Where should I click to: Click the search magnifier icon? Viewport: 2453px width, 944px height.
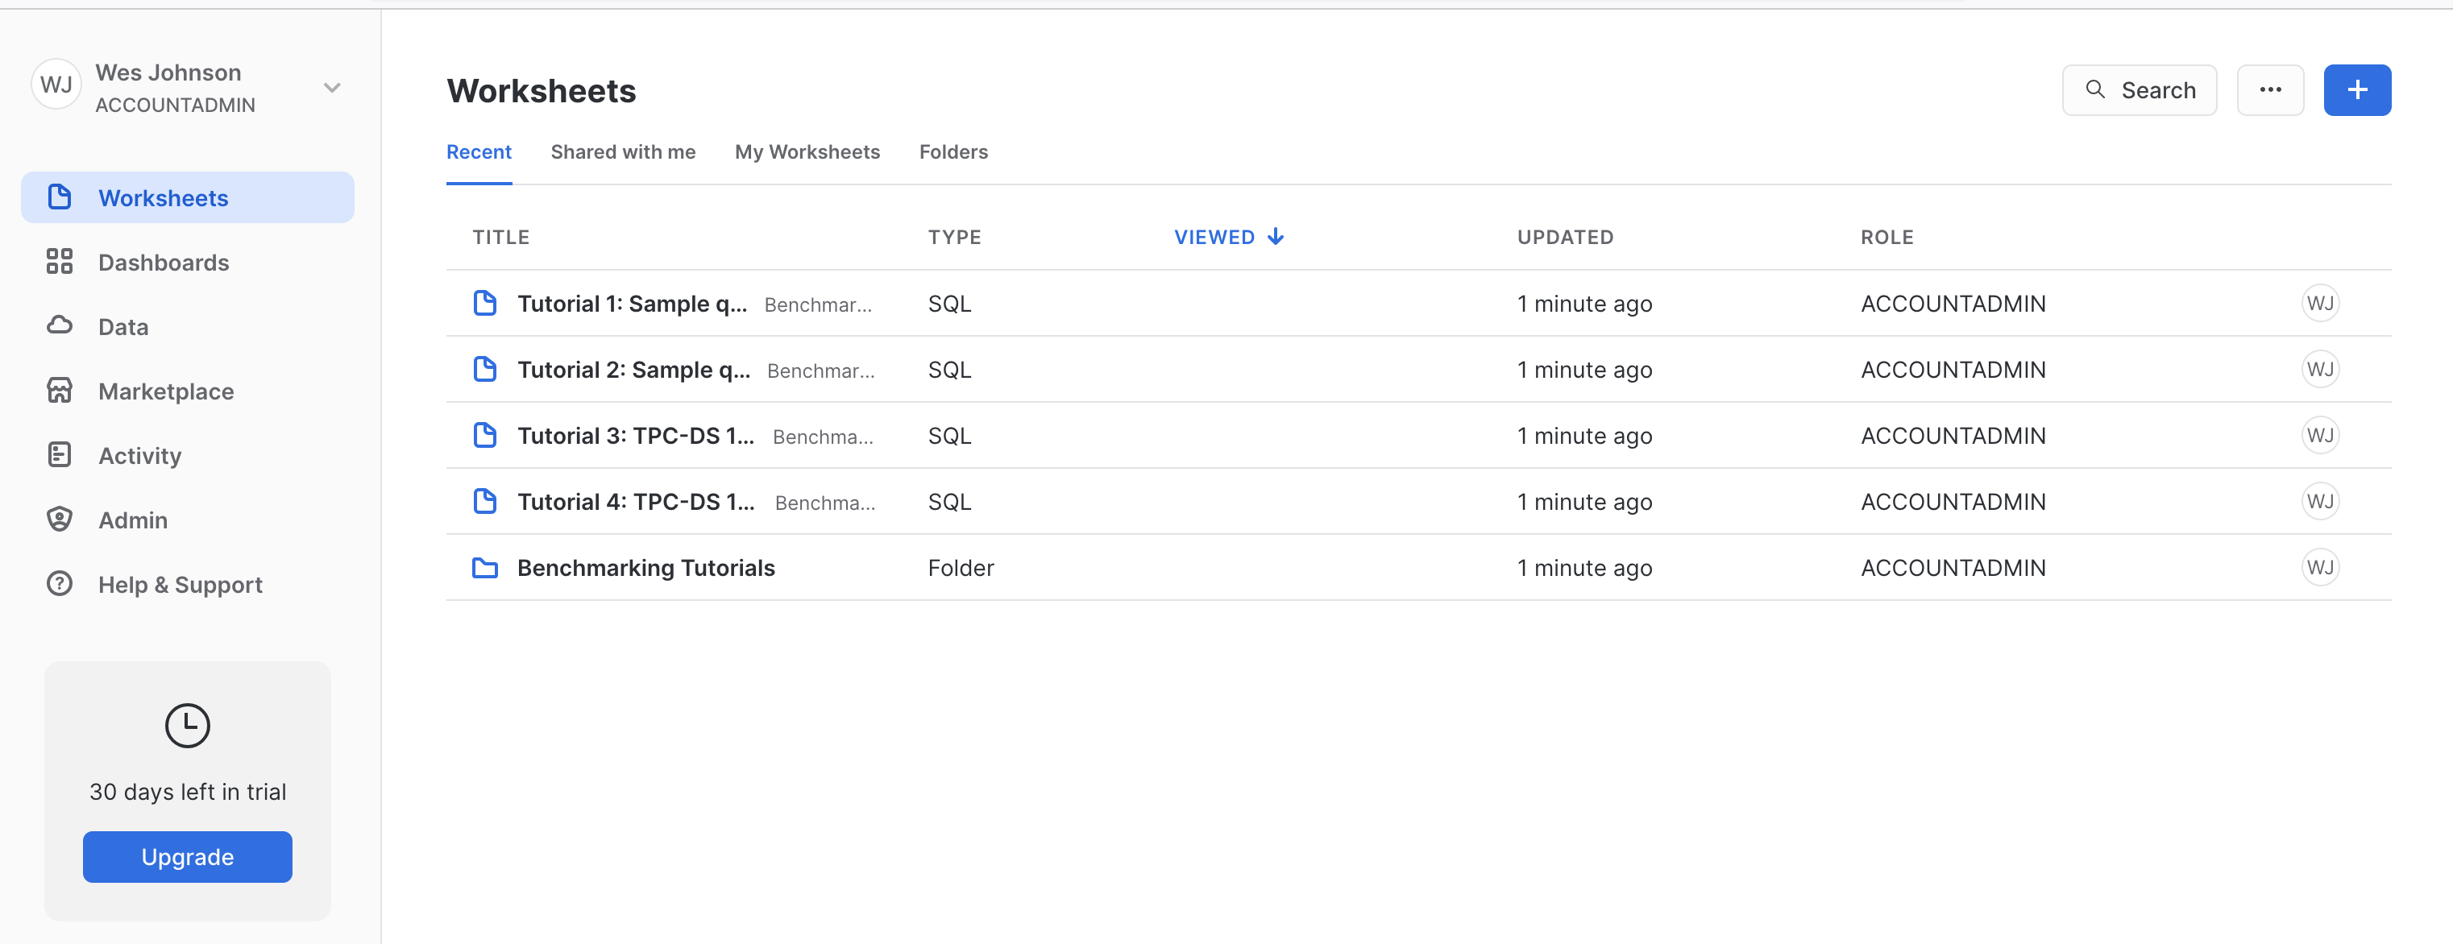pos(2095,89)
